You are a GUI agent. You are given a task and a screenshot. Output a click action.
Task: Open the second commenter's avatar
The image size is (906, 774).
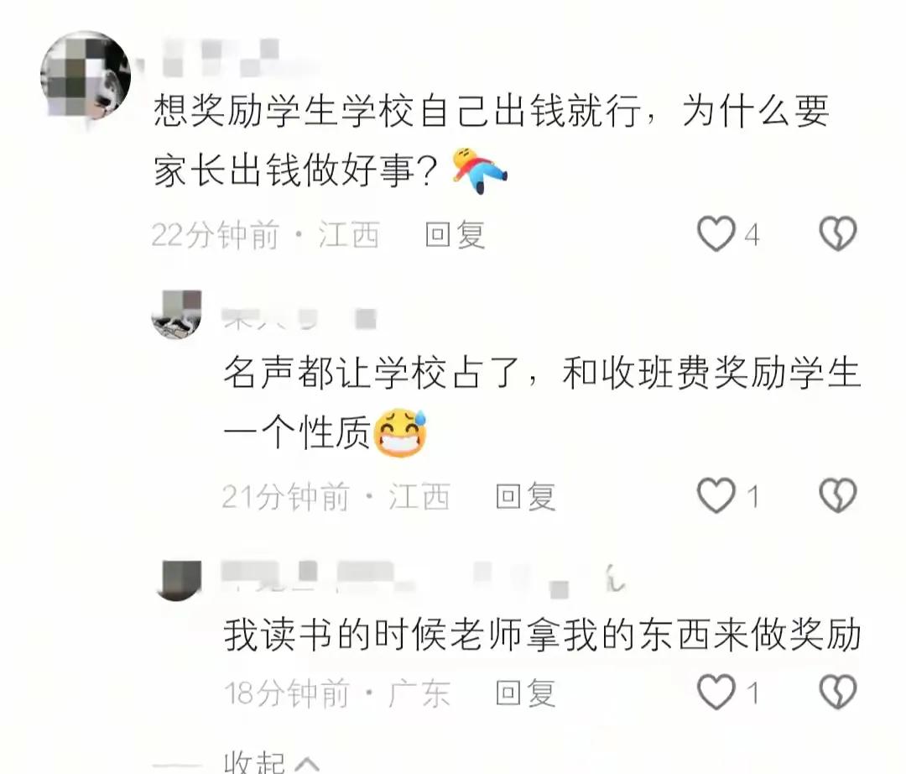177,314
